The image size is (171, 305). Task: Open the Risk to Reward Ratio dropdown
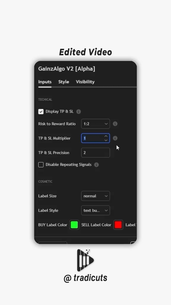pyautogui.click(x=95, y=124)
